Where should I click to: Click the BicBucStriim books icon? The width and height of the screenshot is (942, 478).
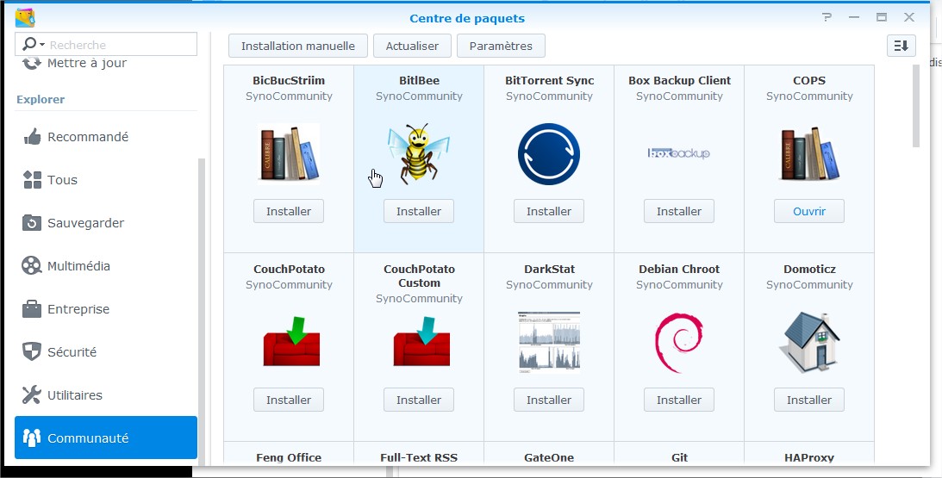pyautogui.click(x=289, y=153)
